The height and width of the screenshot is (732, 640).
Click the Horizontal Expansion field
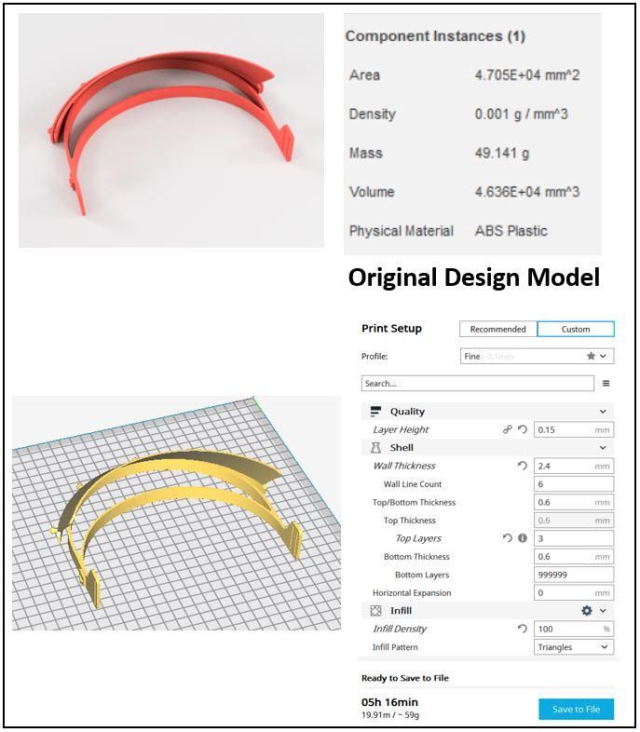click(x=574, y=593)
